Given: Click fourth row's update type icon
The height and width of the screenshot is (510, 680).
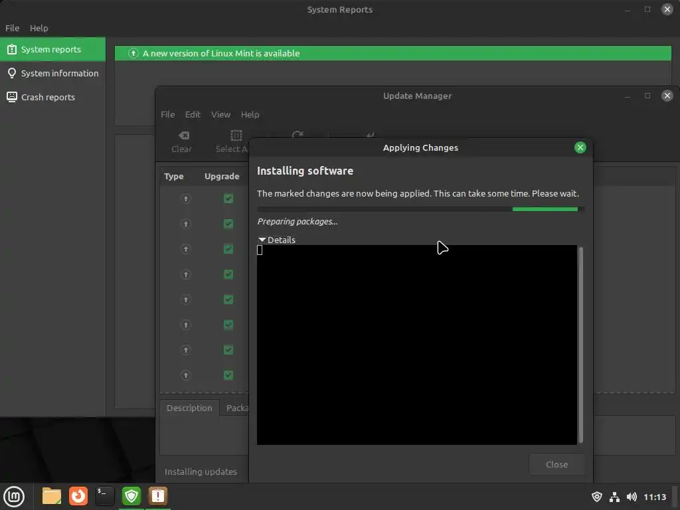Looking at the screenshot, I should (186, 274).
